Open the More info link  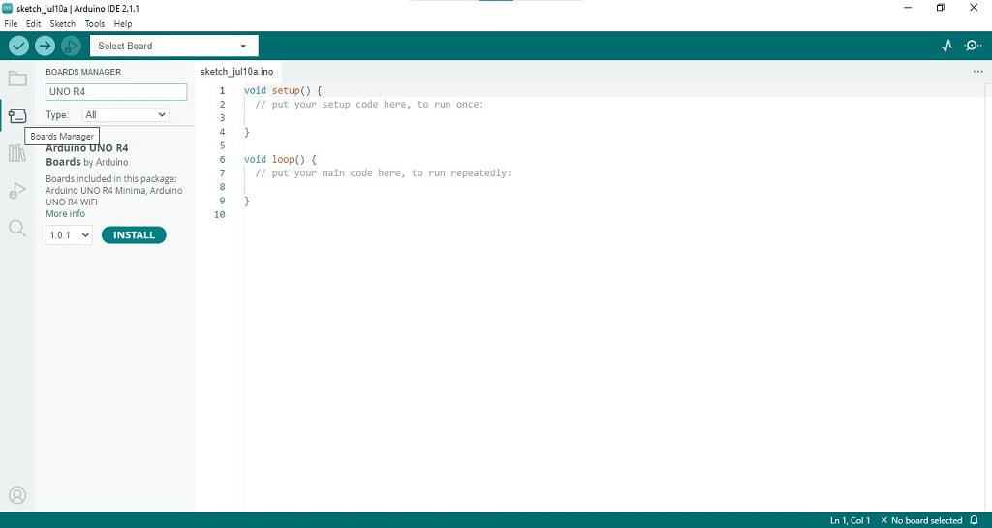(x=65, y=214)
